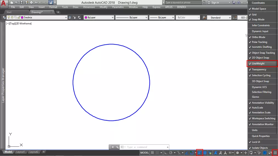Click the New drawing icon
Image resolution: width=278 pixels, height=156 pixels.
point(12,2)
